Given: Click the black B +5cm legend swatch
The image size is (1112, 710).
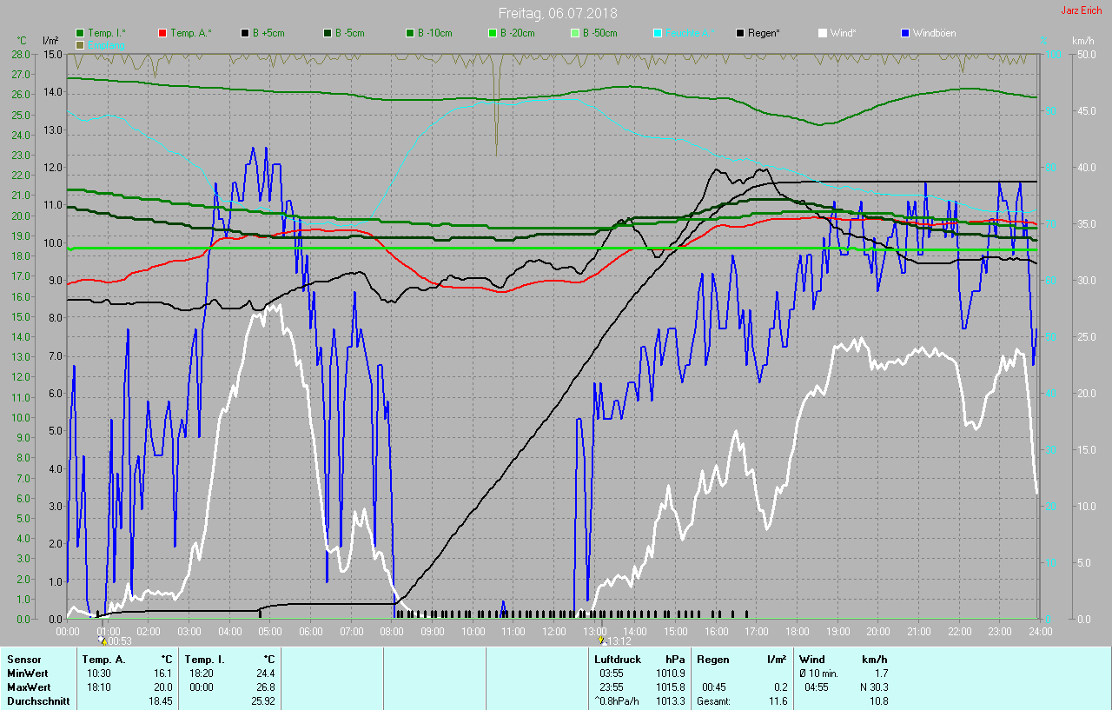Looking at the screenshot, I should coord(245,33).
